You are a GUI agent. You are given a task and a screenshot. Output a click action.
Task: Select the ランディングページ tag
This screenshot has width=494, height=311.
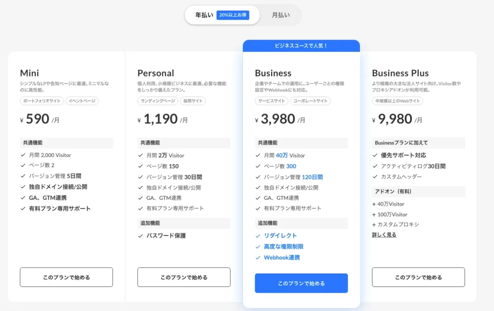click(158, 101)
